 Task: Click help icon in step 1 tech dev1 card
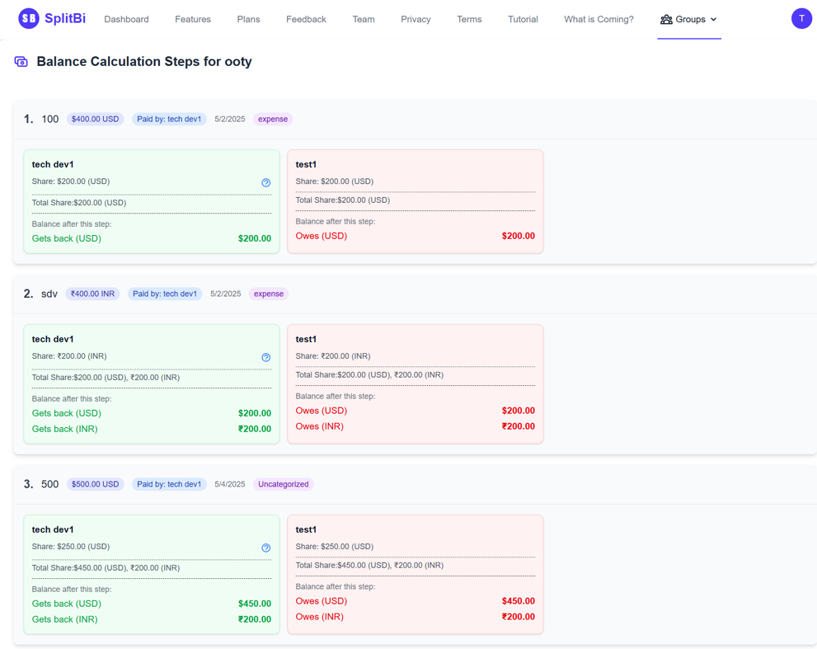[x=265, y=182]
